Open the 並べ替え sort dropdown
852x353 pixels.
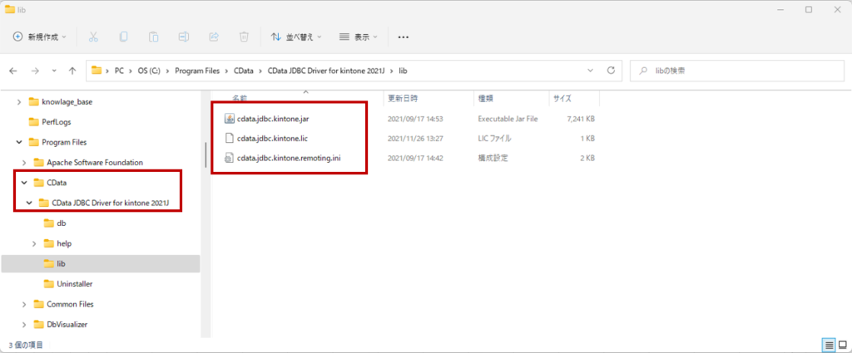pyautogui.click(x=296, y=37)
